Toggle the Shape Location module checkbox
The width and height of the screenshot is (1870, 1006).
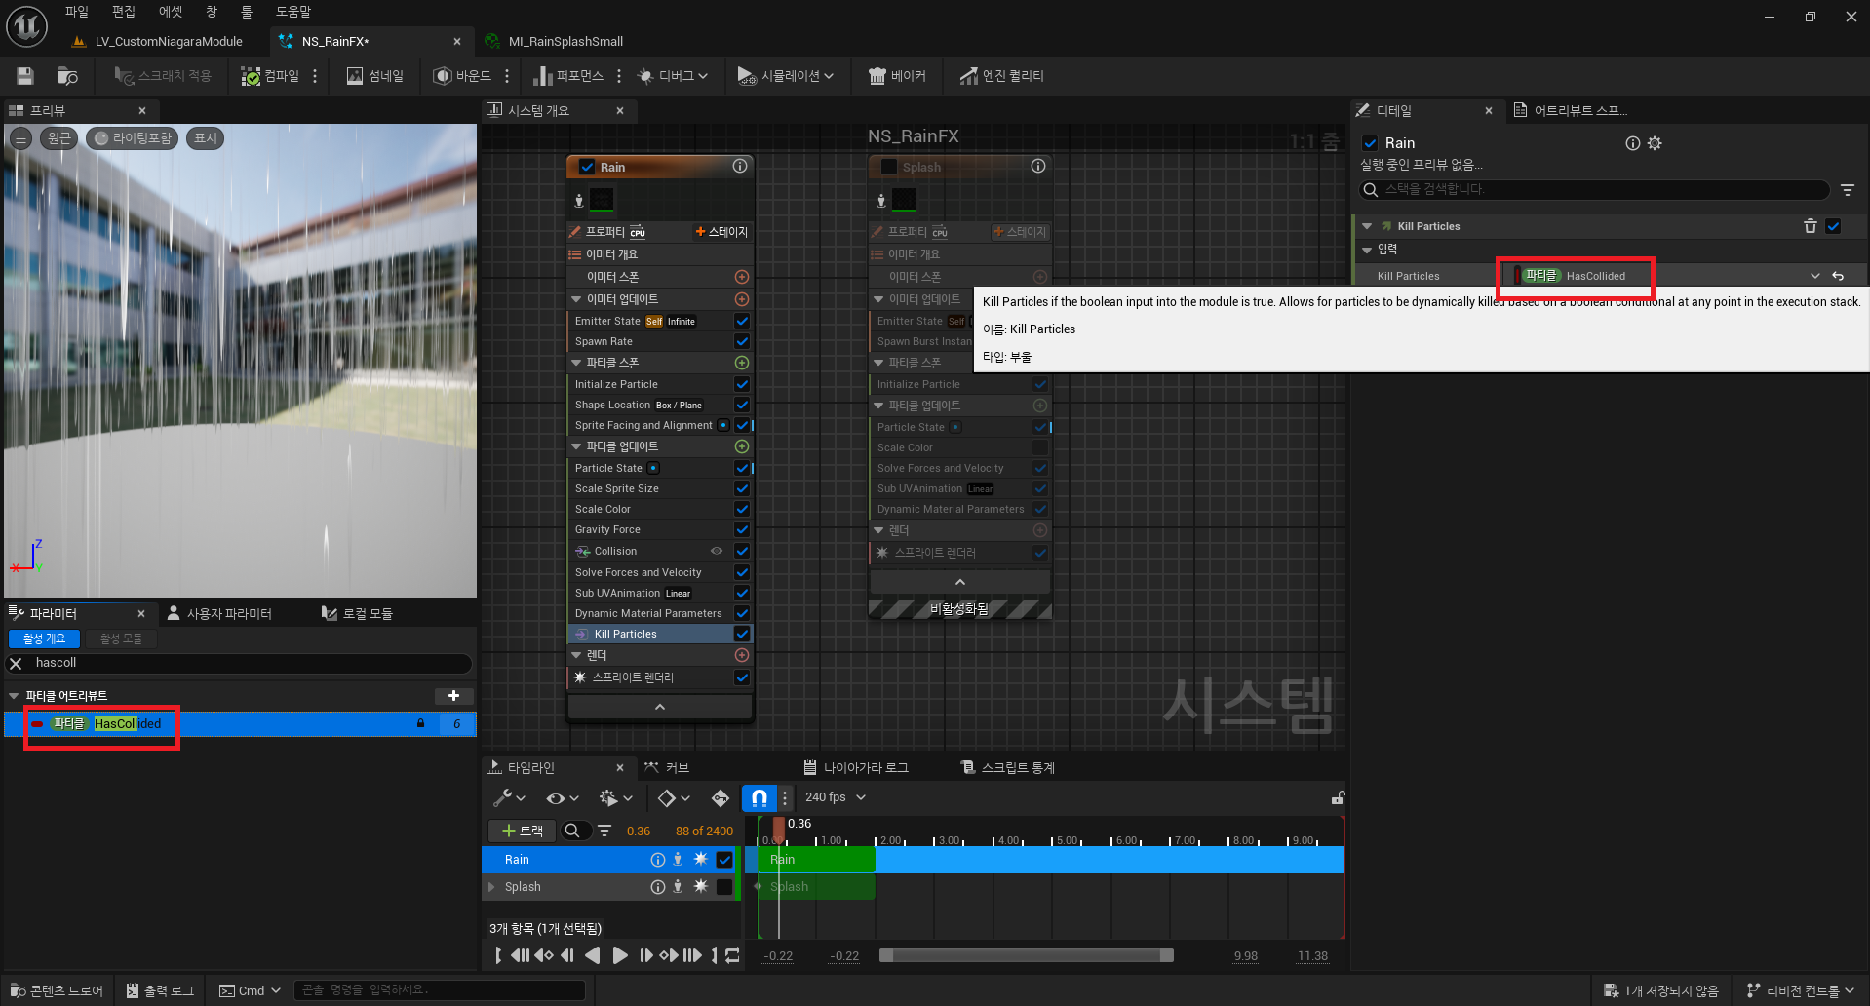click(x=742, y=405)
